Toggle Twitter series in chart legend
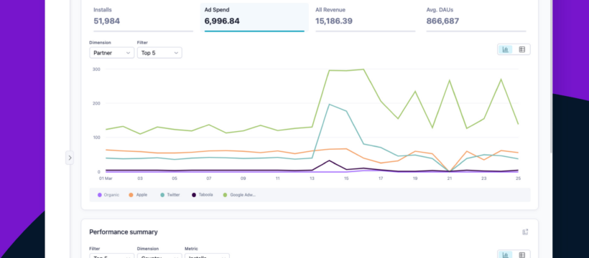589x258 pixels. point(170,195)
